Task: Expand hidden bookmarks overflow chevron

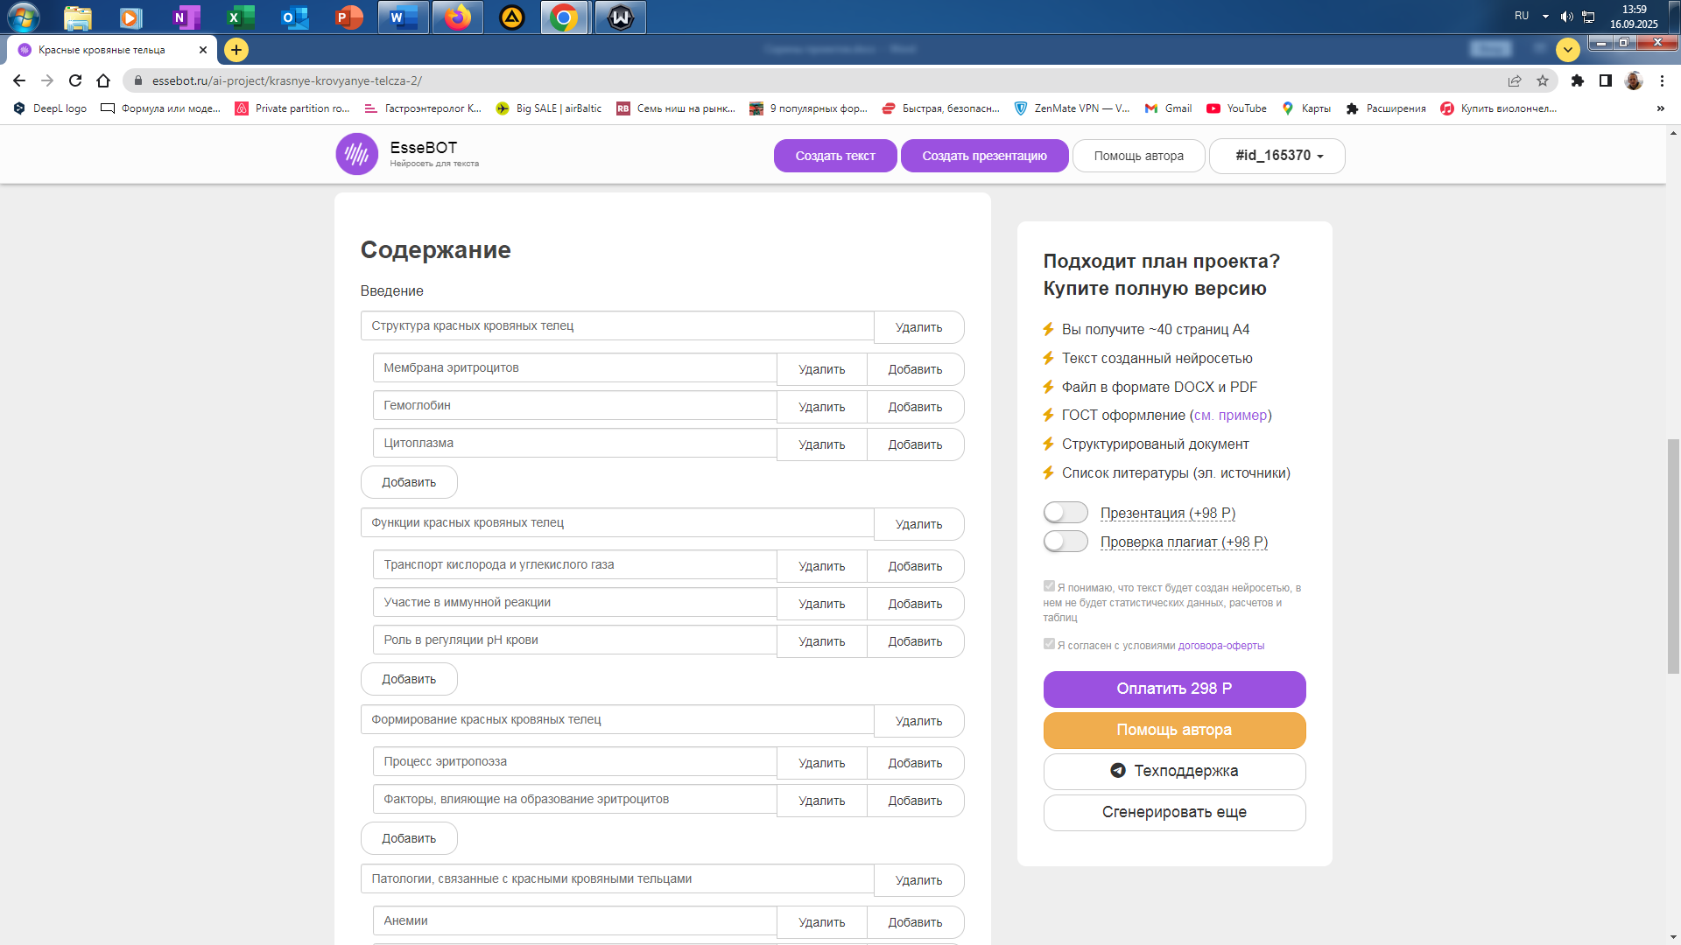Action: tap(1660, 108)
